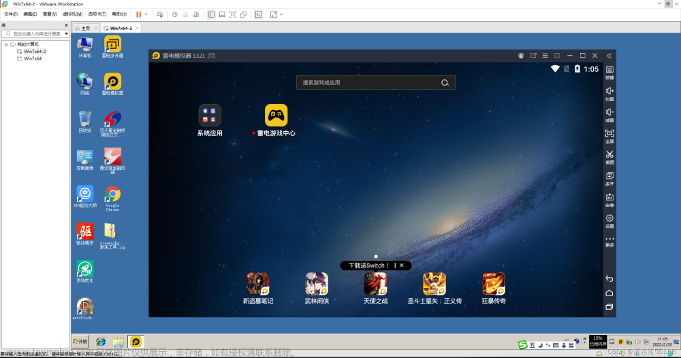Open the install APK (安装) tool
The height and width of the screenshot is (358, 681).
(x=609, y=200)
